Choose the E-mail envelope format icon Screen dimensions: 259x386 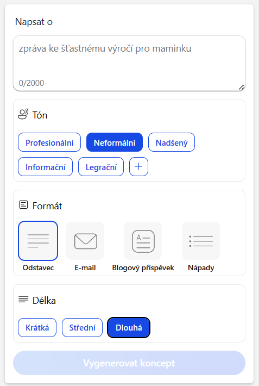coord(85,241)
